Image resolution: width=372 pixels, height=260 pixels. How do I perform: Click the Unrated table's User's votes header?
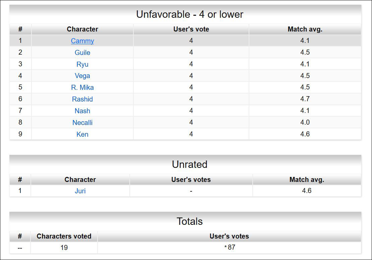[x=191, y=180]
